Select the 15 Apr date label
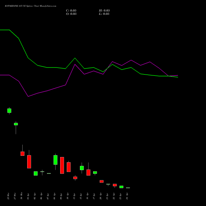 [81, 196]
